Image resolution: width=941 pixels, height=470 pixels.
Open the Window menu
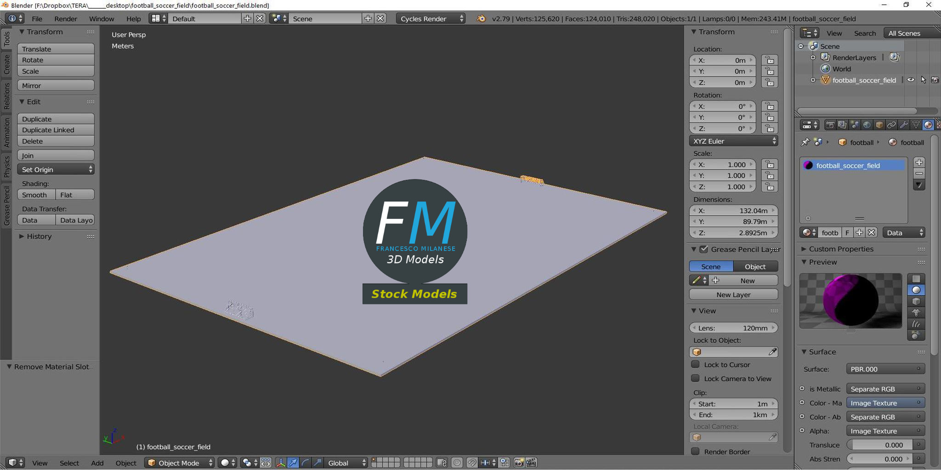click(102, 18)
